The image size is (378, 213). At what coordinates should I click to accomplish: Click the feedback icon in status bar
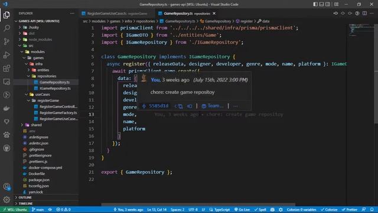364,209
